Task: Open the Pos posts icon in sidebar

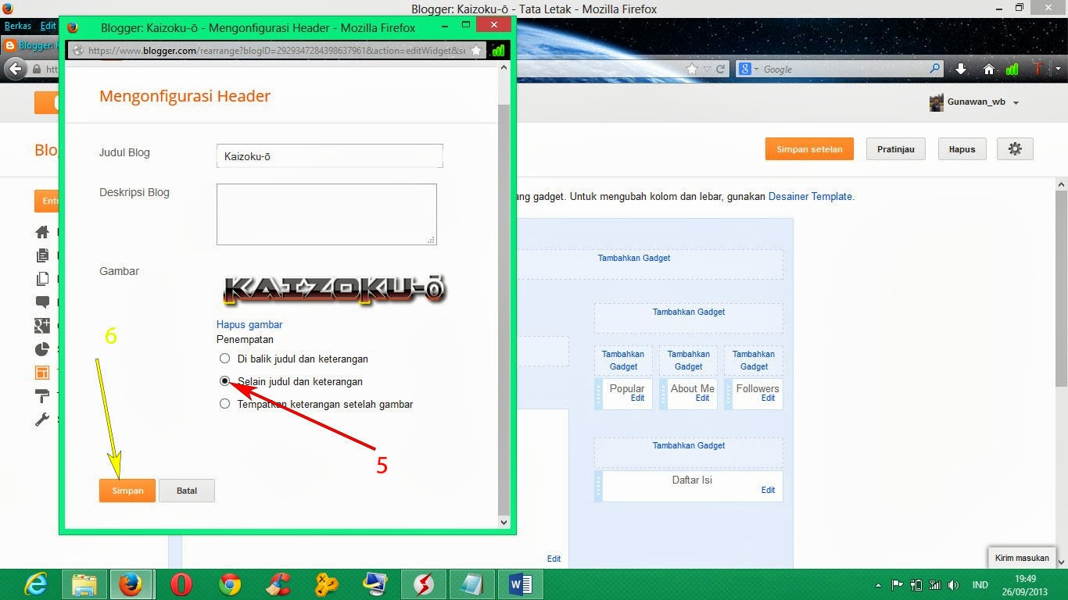Action: tap(41, 255)
